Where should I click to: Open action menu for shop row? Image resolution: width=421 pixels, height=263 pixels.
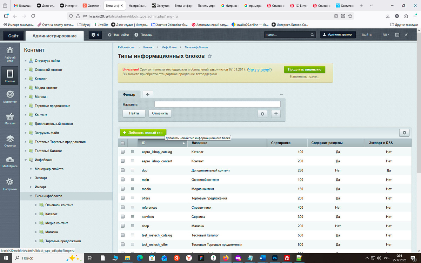click(x=133, y=226)
